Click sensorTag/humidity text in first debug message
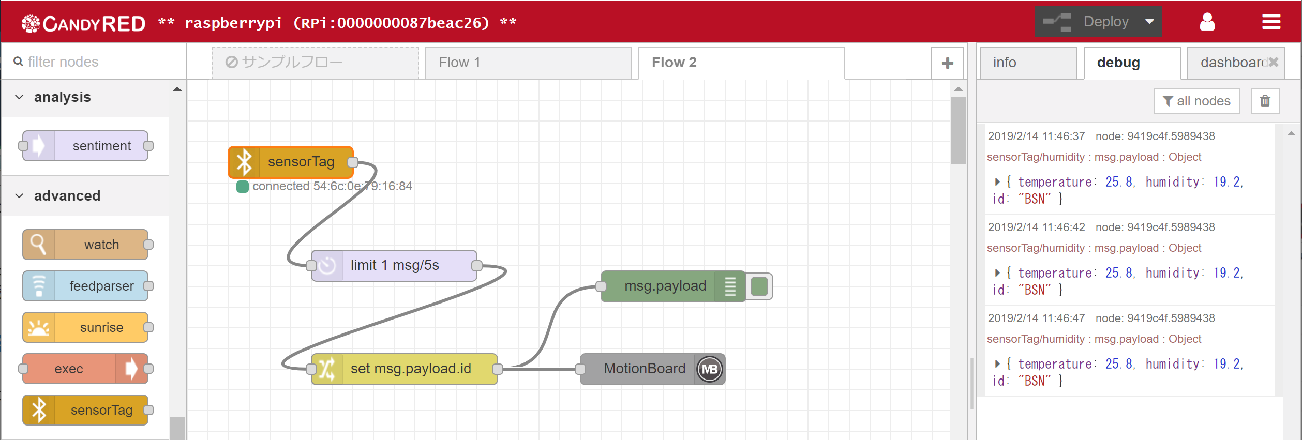The width and height of the screenshot is (1302, 440). point(1036,157)
